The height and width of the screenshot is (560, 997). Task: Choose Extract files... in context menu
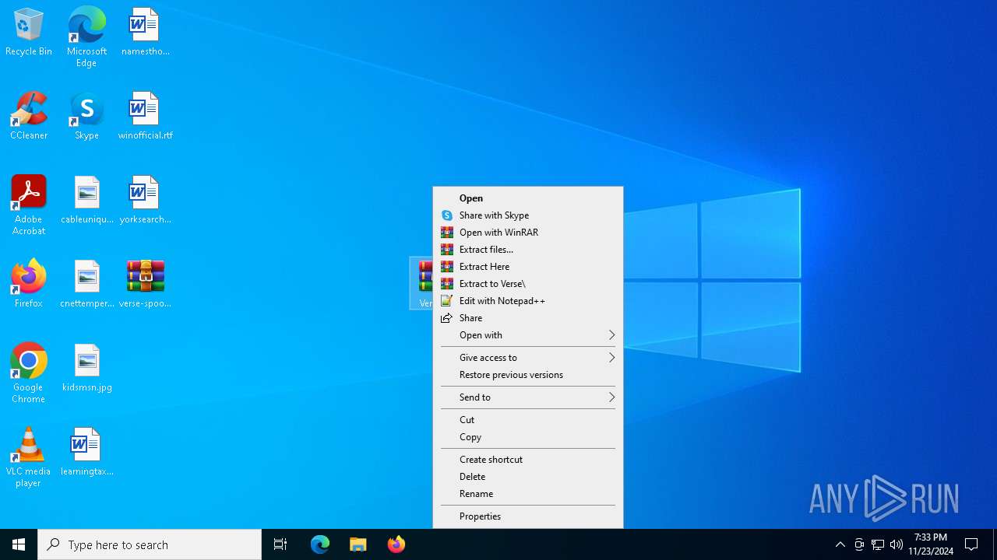pyautogui.click(x=528, y=250)
